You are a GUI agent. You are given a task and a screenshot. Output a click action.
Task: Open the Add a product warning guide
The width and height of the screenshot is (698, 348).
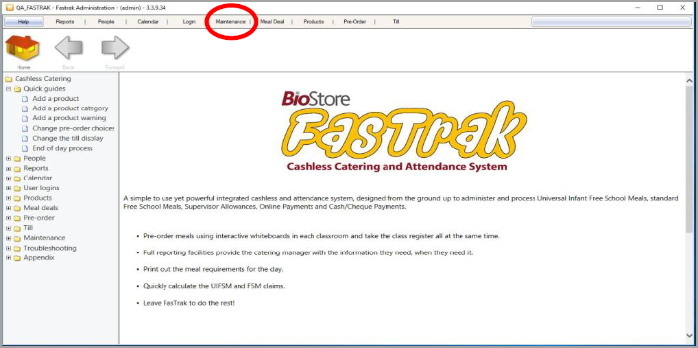pos(69,118)
